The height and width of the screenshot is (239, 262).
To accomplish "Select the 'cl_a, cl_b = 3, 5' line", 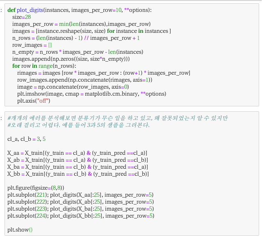I will point(26,139).
